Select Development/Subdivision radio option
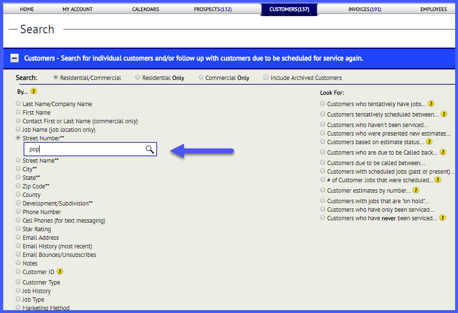 18,203
